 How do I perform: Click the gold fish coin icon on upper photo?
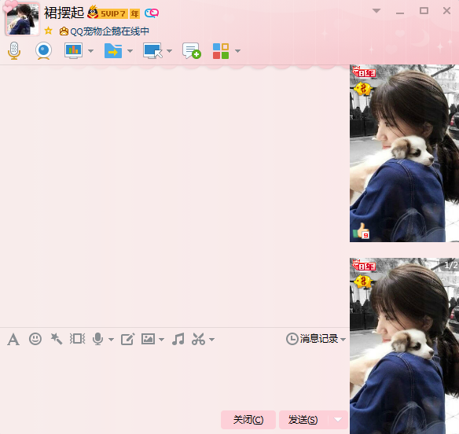pyautogui.click(x=362, y=88)
